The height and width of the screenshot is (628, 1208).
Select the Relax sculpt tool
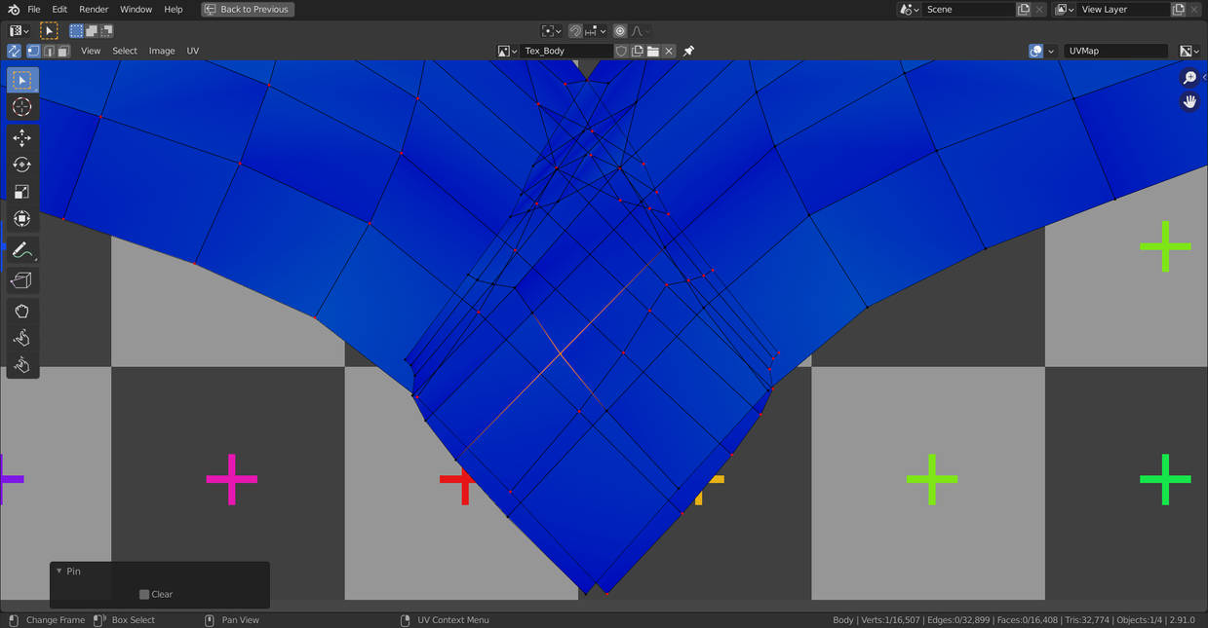22,338
